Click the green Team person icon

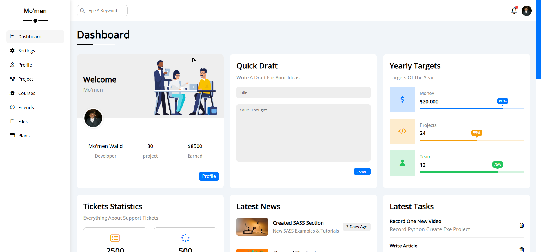402,163
